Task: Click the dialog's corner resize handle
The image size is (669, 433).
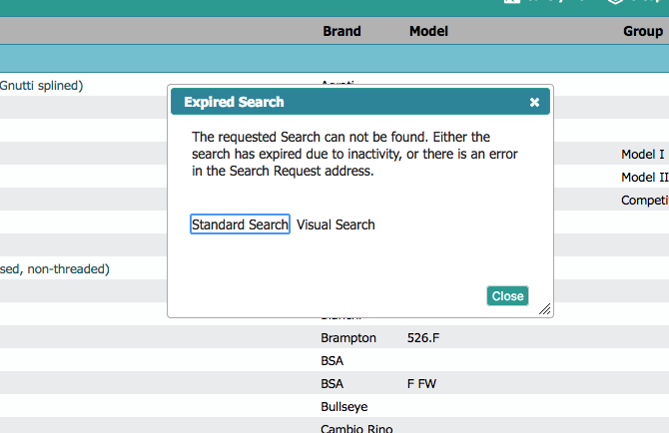Action: 545,310
